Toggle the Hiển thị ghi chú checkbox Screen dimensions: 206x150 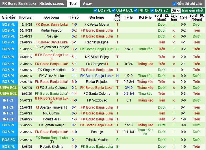pyautogui.click(x=174, y=4)
